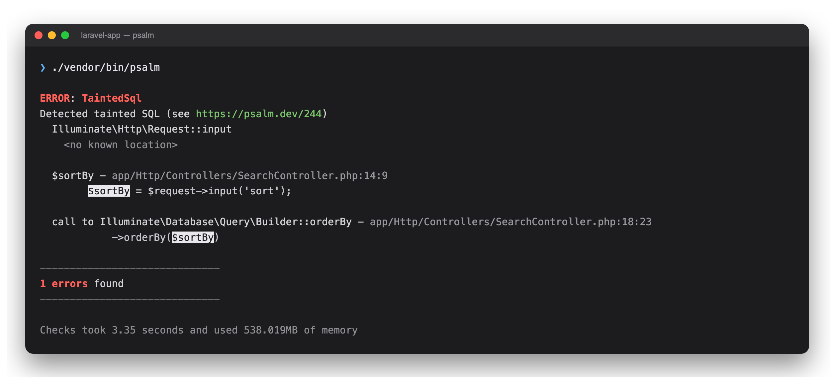Click the red close window button
837x384 pixels.
click(x=39, y=35)
